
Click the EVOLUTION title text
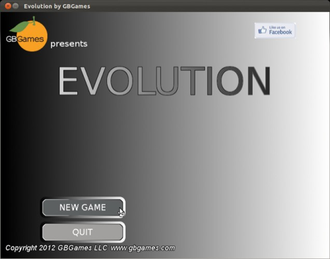[x=164, y=81]
